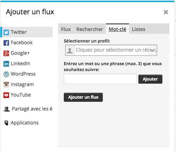Click the Hootsuite owl Applications icon
Screen dimensions: 176x152
click(6, 123)
